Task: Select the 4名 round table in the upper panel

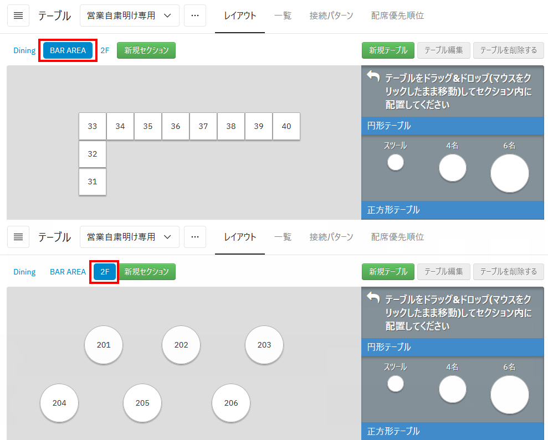Action: point(453,168)
